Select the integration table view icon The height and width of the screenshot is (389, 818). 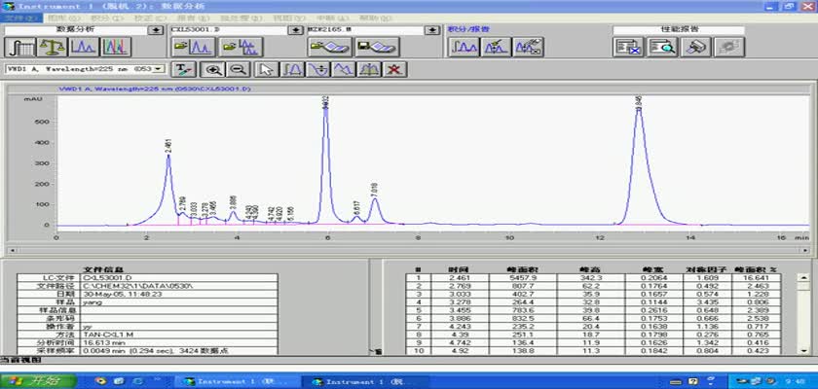click(20, 48)
